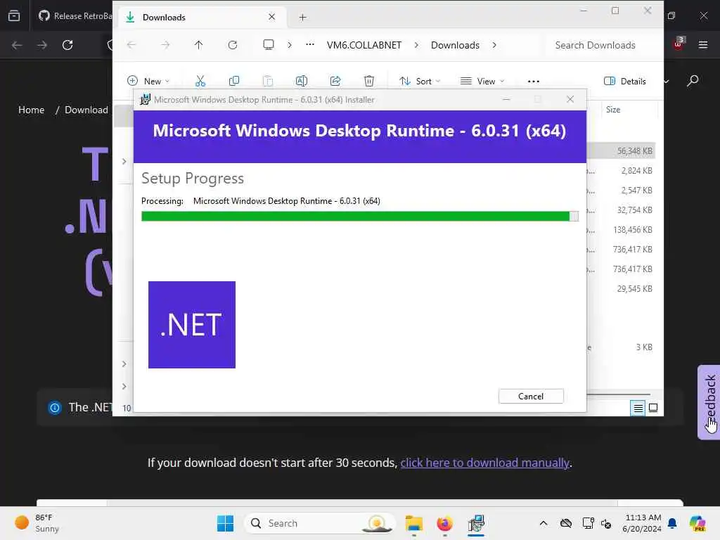This screenshot has width=720, height=540.
Task: Click the setup progress bar
Action: click(360, 217)
